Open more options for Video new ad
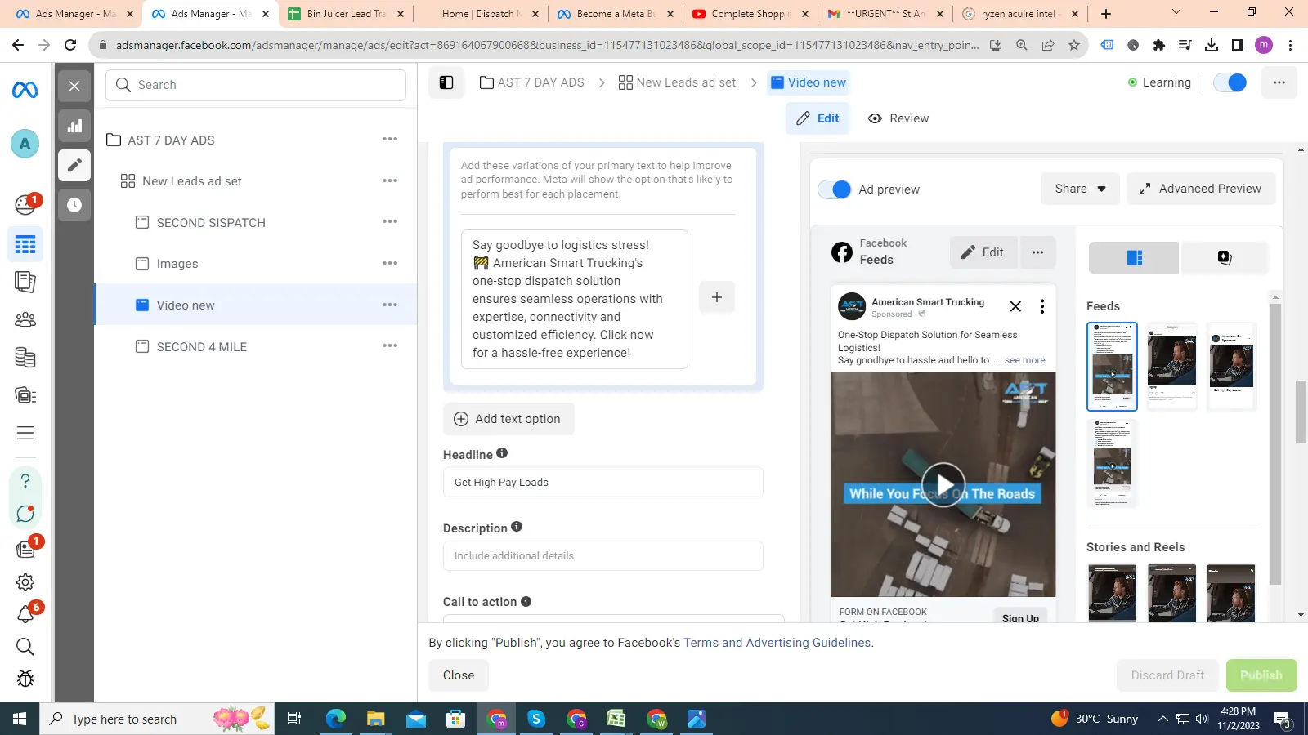Image resolution: width=1308 pixels, height=735 pixels. pyautogui.click(x=390, y=305)
